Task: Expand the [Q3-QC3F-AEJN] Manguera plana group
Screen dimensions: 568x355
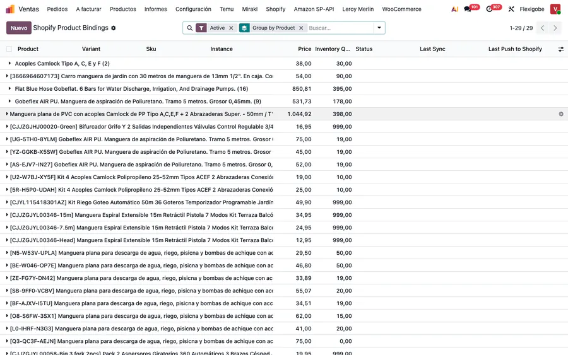Action: [7, 341]
